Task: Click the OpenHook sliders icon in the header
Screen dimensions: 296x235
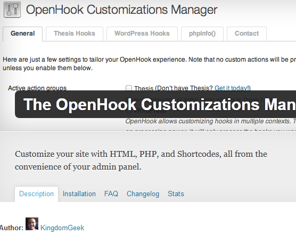Action: (x=12, y=10)
